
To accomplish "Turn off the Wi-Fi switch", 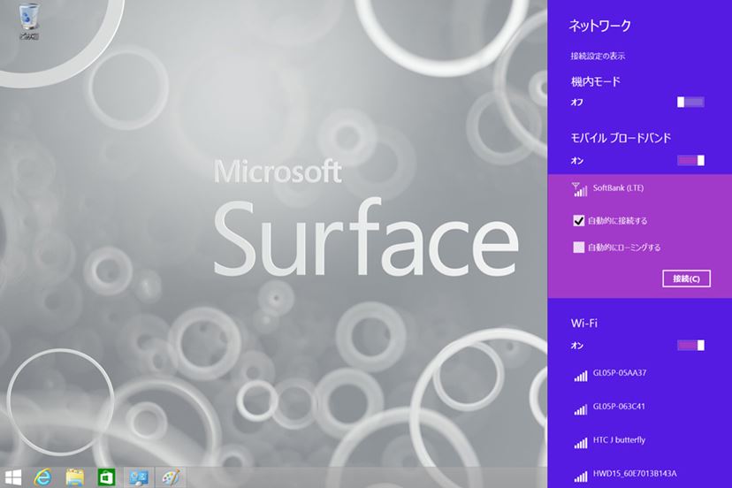I will [x=691, y=346].
